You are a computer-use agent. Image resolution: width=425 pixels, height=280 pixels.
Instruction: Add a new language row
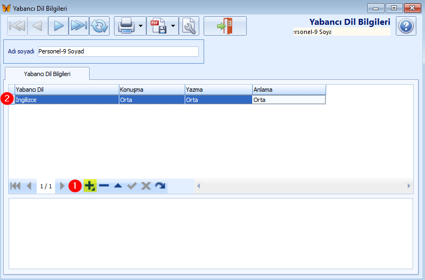tap(90, 186)
